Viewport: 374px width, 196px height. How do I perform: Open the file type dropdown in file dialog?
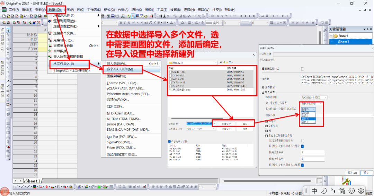201,129
